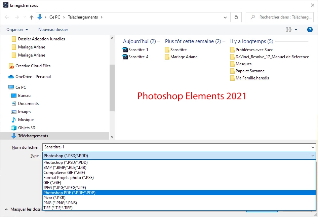The width and height of the screenshot is (318, 217).
Task: Go forward with the right arrow
Action: [x=16, y=17]
